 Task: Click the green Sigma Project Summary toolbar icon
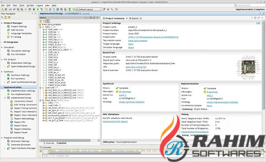(70, 9)
